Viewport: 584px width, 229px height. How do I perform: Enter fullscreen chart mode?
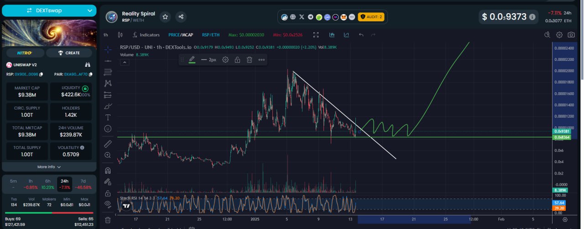(x=316, y=35)
